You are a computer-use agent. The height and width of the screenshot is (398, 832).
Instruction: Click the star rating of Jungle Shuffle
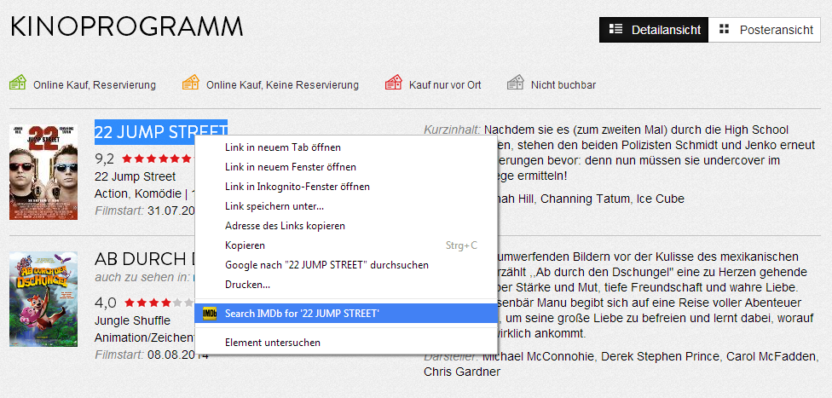coord(159,303)
